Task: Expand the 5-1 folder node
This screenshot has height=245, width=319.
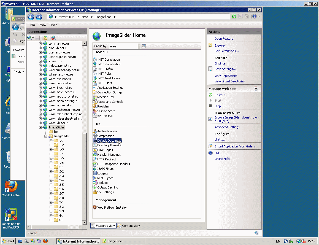Action: point(51,220)
